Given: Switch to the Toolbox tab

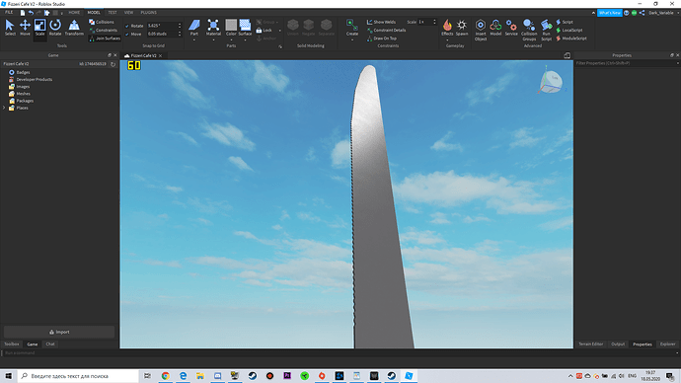Looking at the screenshot, I should point(12,344).
